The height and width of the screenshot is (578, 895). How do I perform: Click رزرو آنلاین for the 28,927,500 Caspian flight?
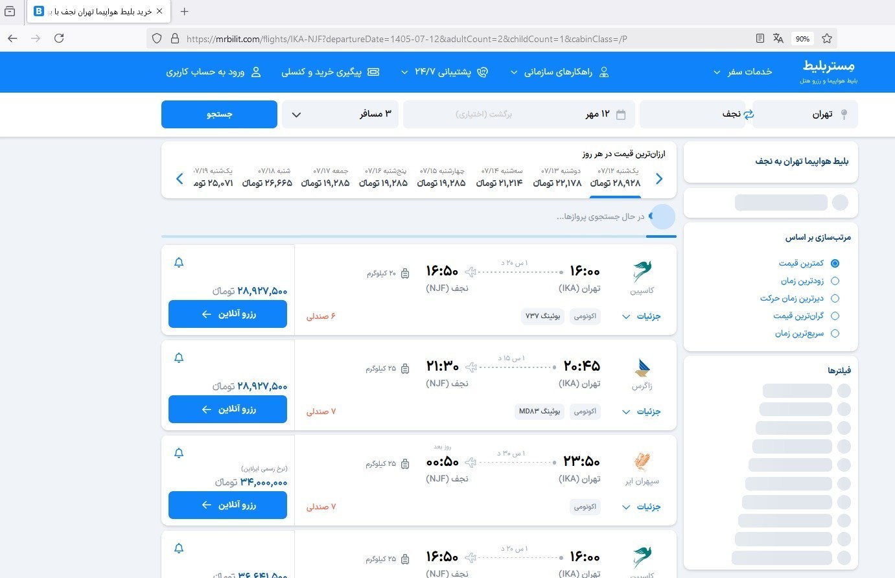click(x=227, y=314)
